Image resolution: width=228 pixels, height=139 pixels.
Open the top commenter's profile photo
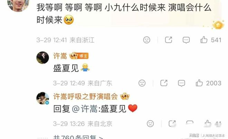[18, 4]
